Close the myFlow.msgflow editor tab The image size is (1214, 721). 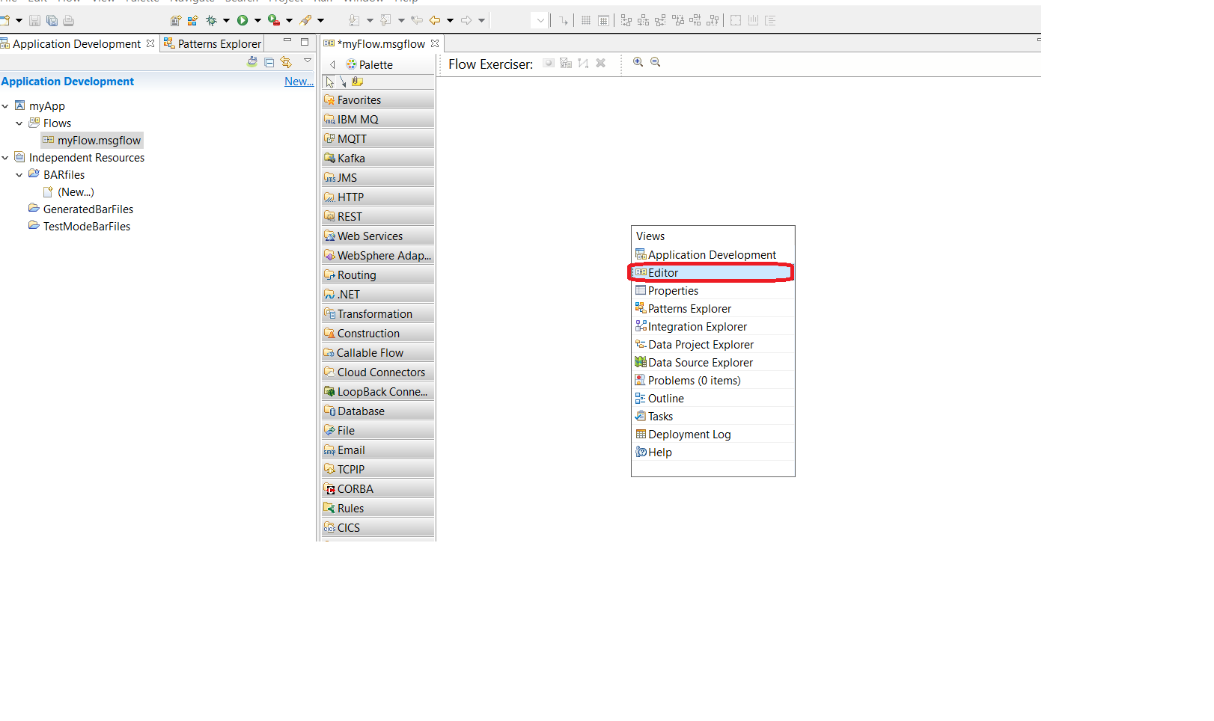click(x=435, y=43)
